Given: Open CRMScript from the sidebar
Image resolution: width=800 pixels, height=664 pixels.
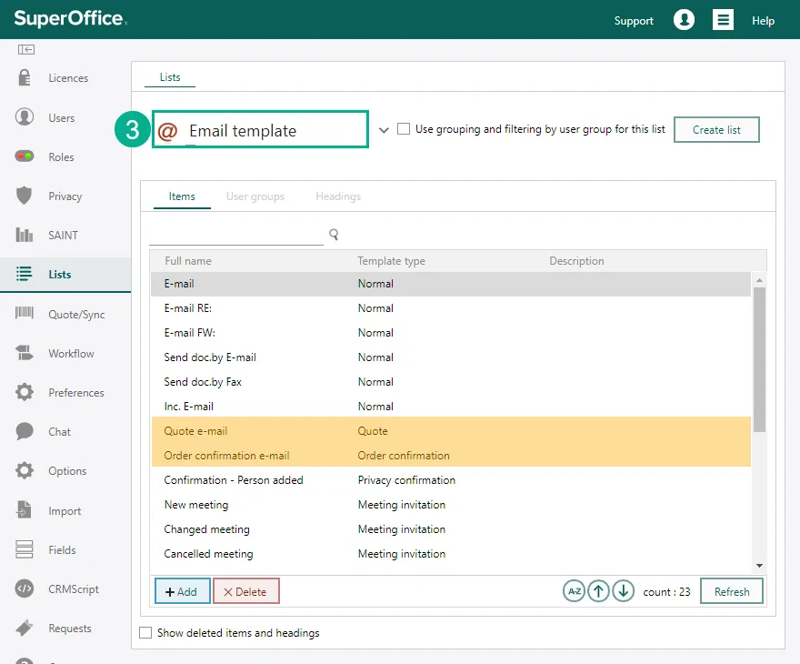Looking at the screenshot, I should [73, 589].
